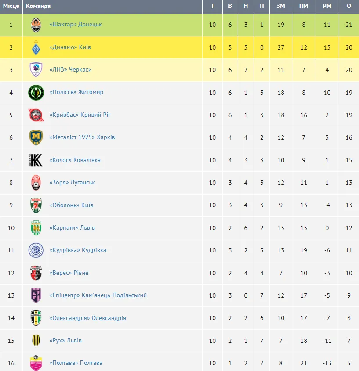Image resolution: width=359 pixels, height=371 pixels.
Task: Open «Епіцентр» Кам'янець-Подільський team page
Action: pyautogui.click(x=98, y=295)
